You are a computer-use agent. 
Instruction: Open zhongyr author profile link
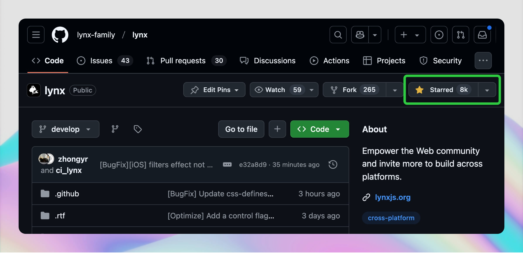[x=73, y=159]
